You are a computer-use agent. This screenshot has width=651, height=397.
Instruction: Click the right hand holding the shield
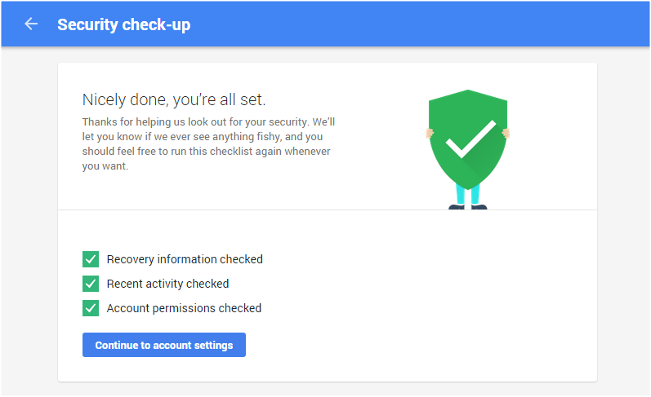pyautogui.click(x=506, y=132)
